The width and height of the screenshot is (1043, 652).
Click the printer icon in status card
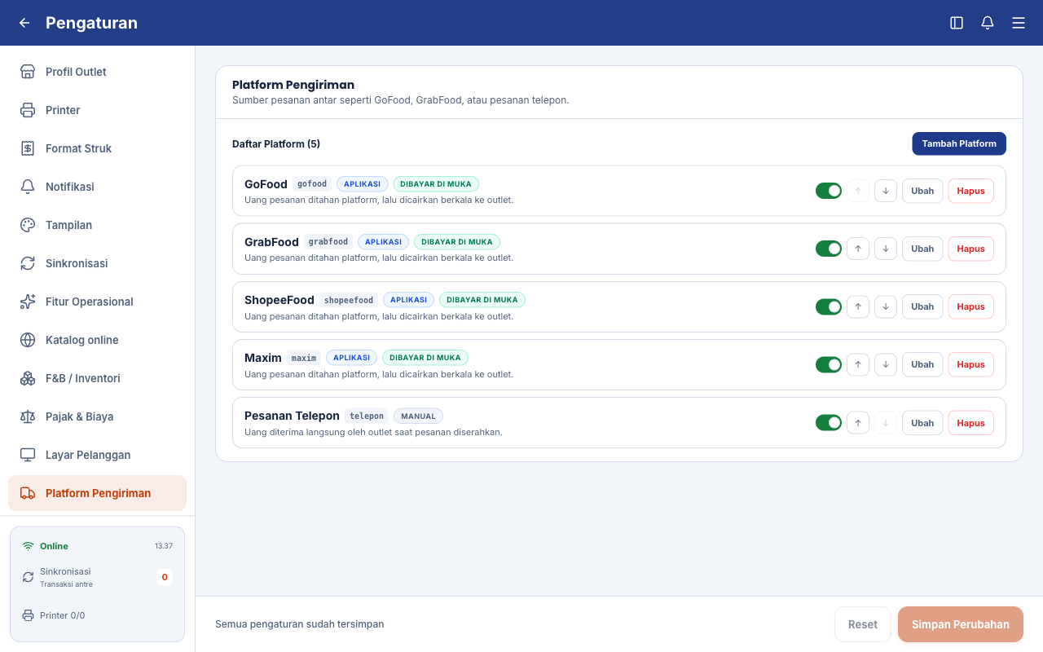(x=29, y=615)
